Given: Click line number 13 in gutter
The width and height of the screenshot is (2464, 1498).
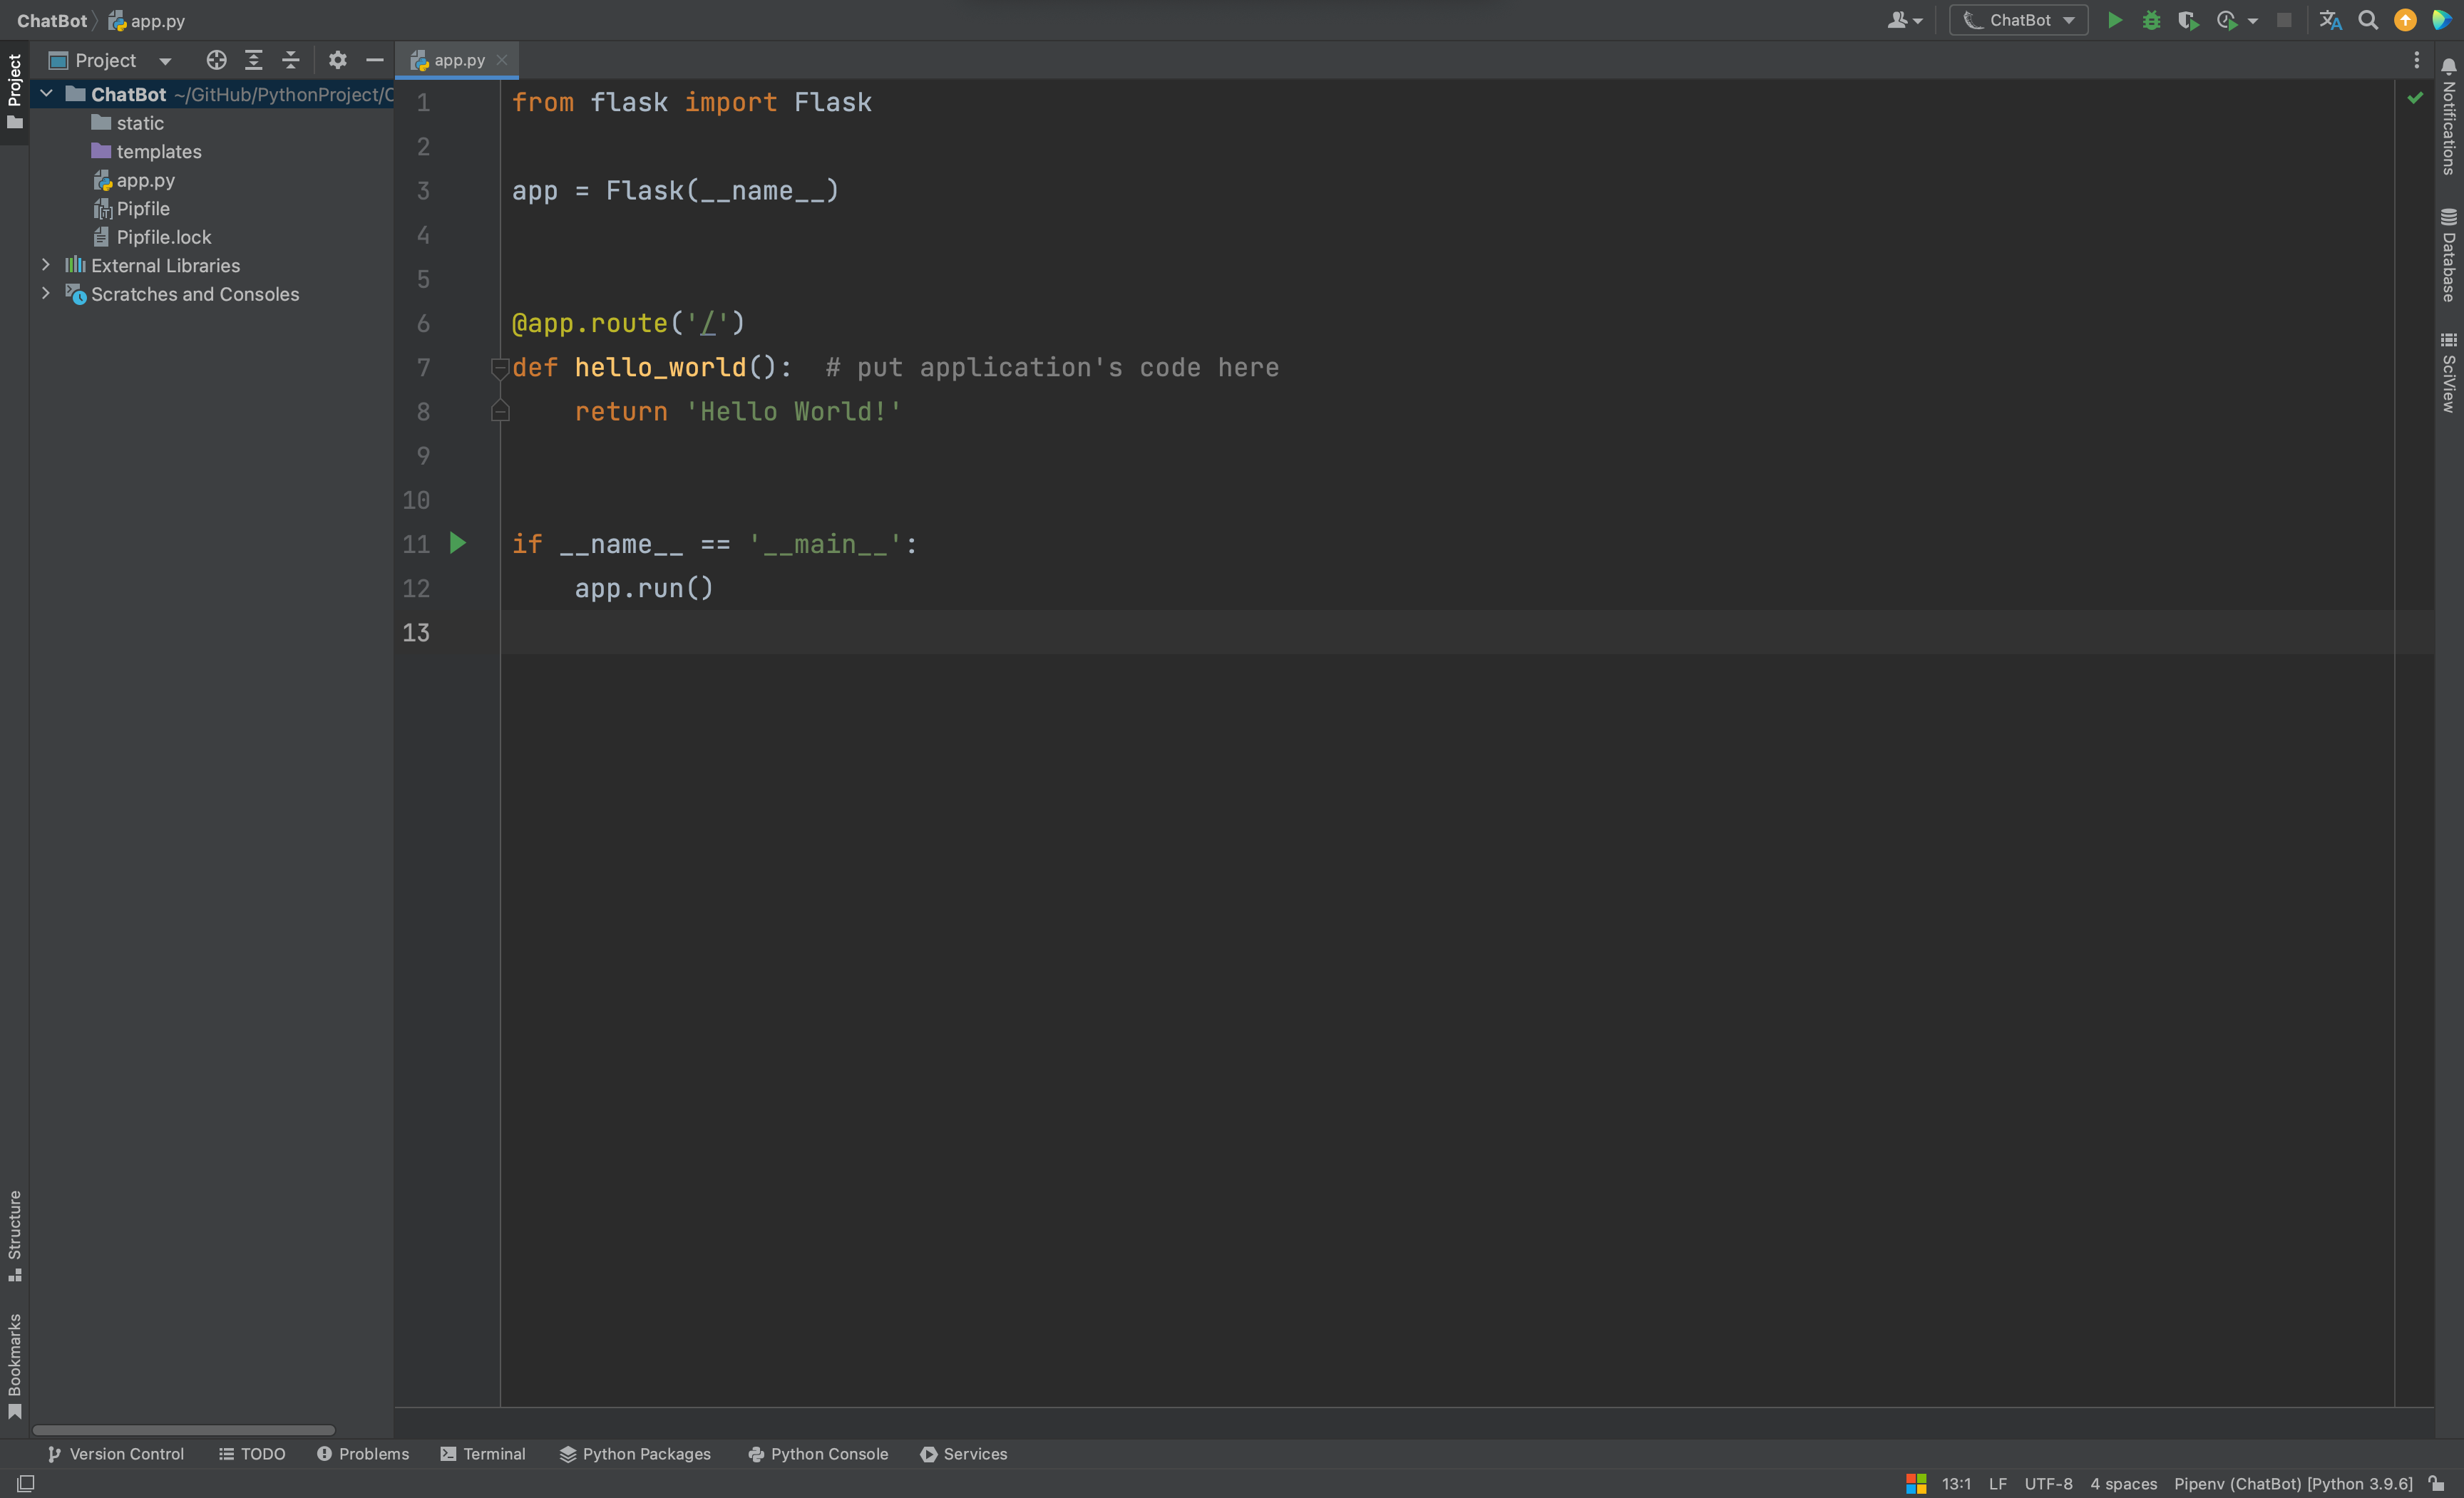Looking at the screenshot, I should click(x=416, y=631).
